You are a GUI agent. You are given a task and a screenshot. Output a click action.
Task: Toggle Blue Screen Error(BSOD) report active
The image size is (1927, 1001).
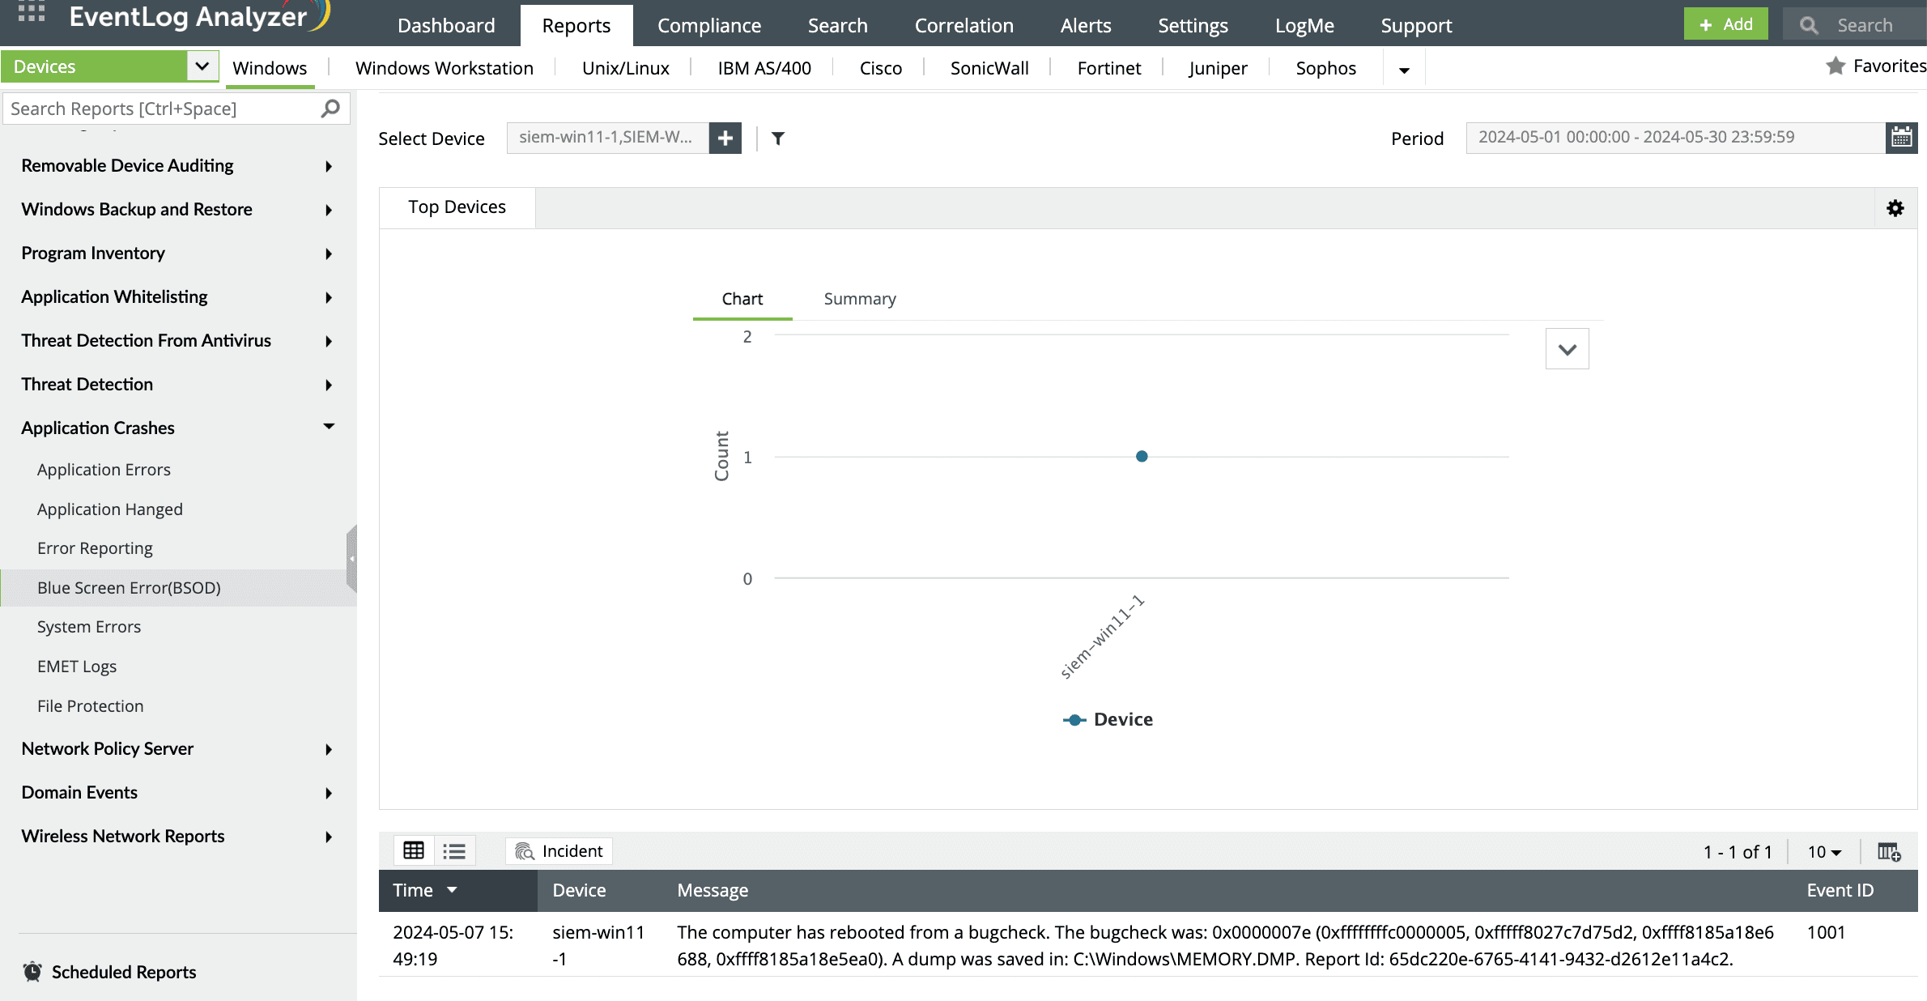point(129,588)
